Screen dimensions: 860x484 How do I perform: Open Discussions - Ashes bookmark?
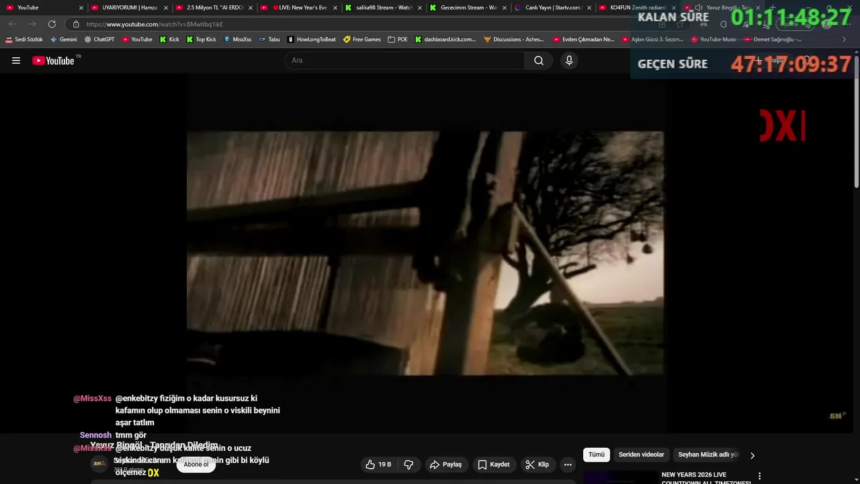click(514, 40)
